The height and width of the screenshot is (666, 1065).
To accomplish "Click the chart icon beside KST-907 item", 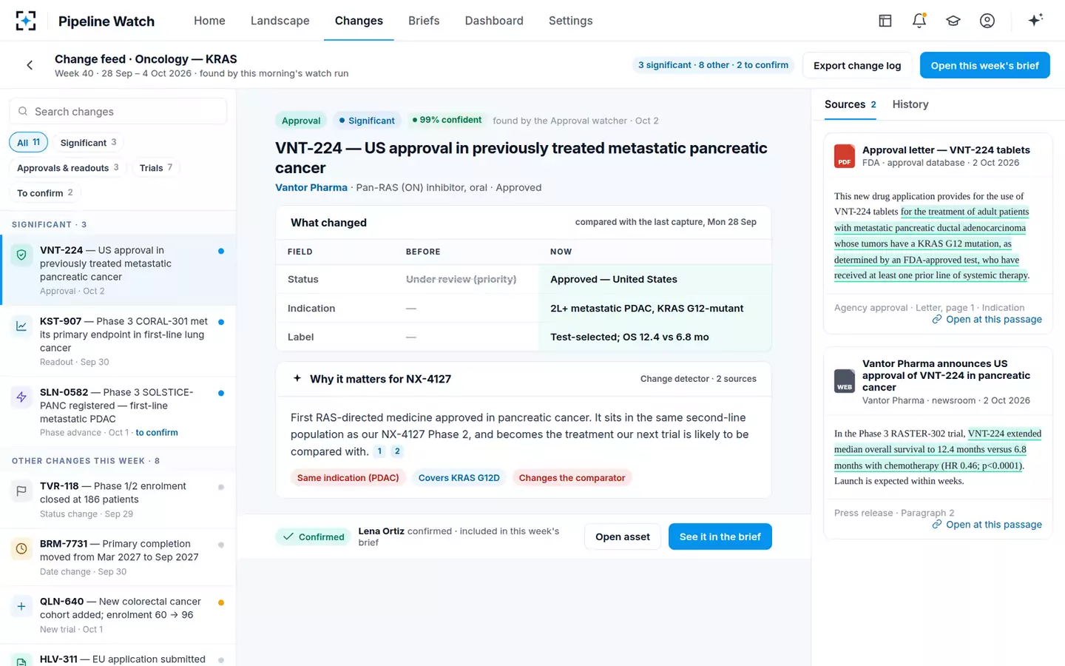I will click(21, 326).
